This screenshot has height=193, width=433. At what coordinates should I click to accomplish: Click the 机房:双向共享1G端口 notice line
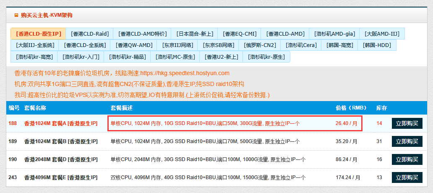(x=129, y=84)
